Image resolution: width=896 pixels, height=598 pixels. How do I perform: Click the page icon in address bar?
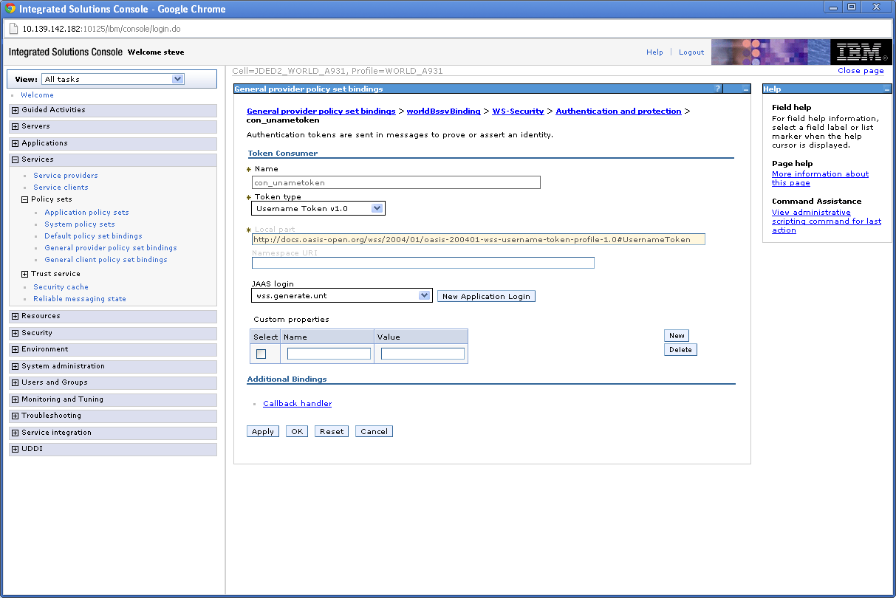[13, 29]
